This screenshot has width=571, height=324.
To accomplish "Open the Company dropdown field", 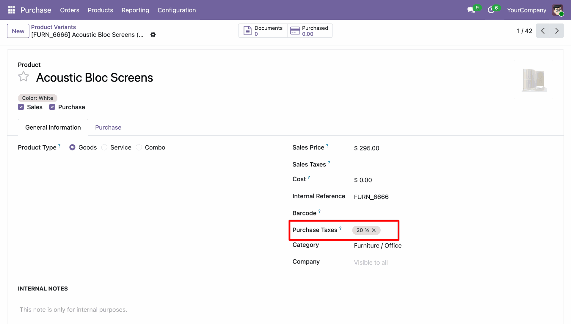I will coord(371,263).
